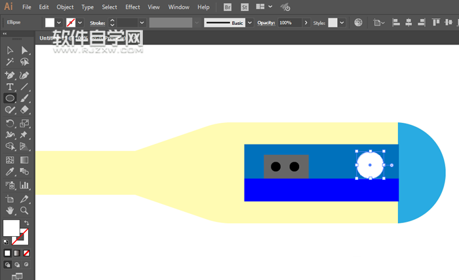Image resolution: width=459 pixels, height=280 pixels.
Task: Pick the Column Graph tool
Action: click(25, 185)
